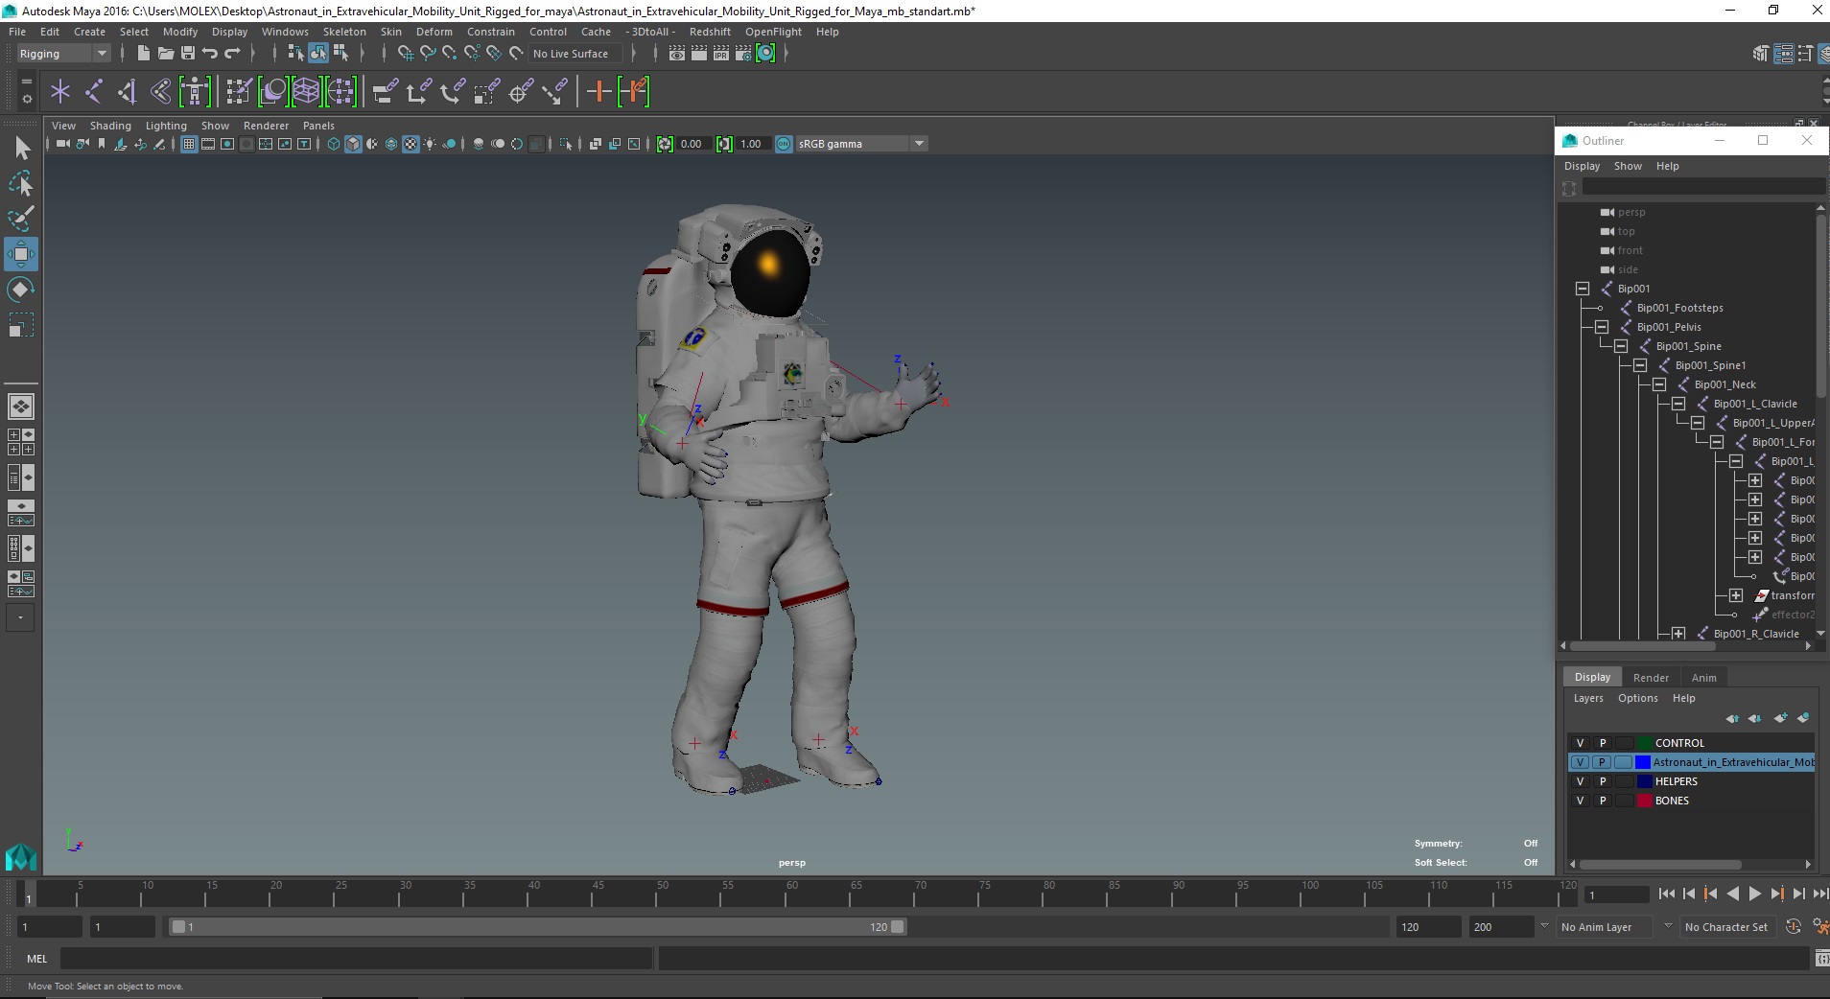Open the Deform menu
Screen dimensions: 1830x999
[x=434, y=32]
